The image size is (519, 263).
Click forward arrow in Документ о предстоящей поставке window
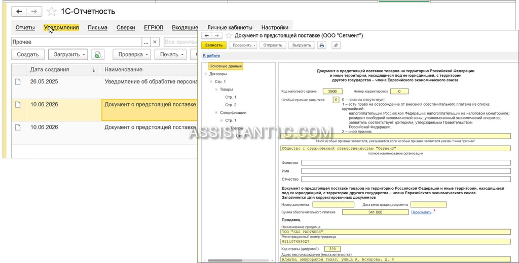pyautogui.click(x=217, y=35)
